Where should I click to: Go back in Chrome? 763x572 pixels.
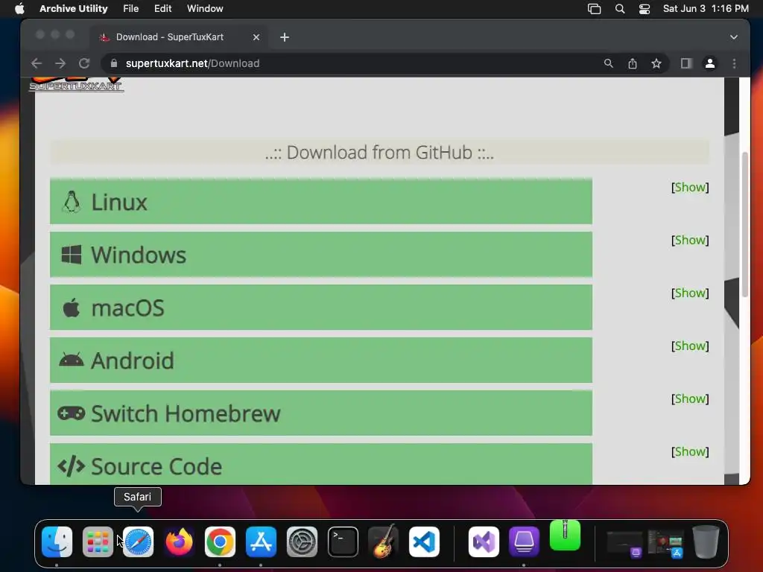click(37, 63)
